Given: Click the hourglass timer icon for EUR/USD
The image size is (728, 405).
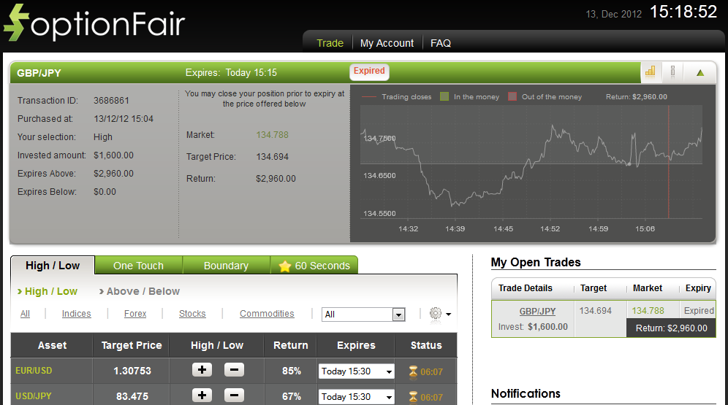Looking at the screenshot, I should (x=413, y=371).
